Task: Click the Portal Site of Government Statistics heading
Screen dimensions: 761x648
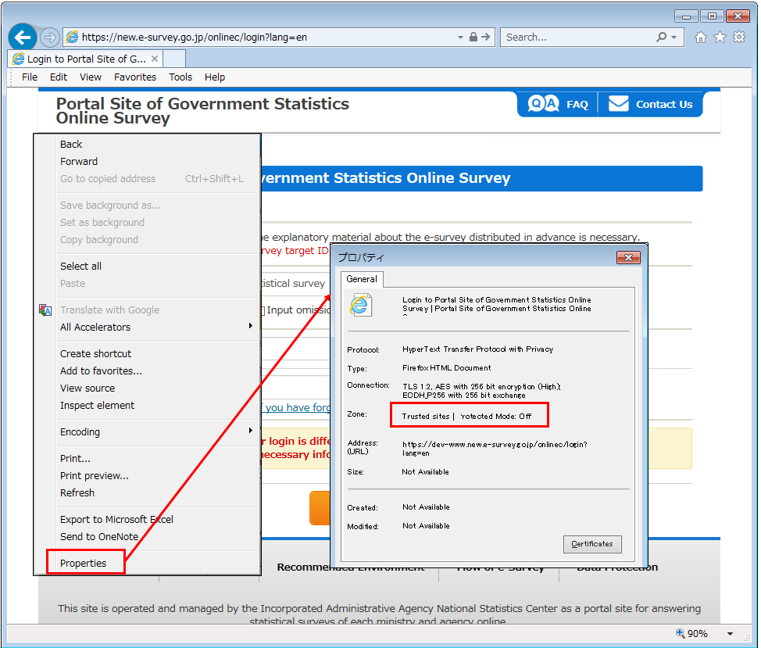Action: [202, 111]
